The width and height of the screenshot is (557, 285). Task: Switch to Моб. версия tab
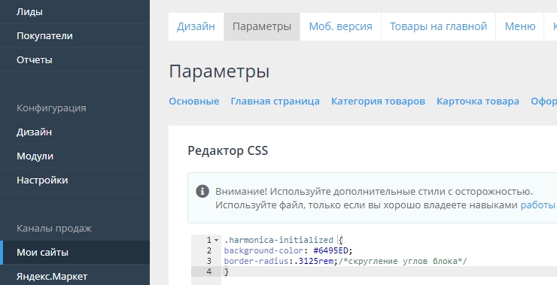click(340, 26)
